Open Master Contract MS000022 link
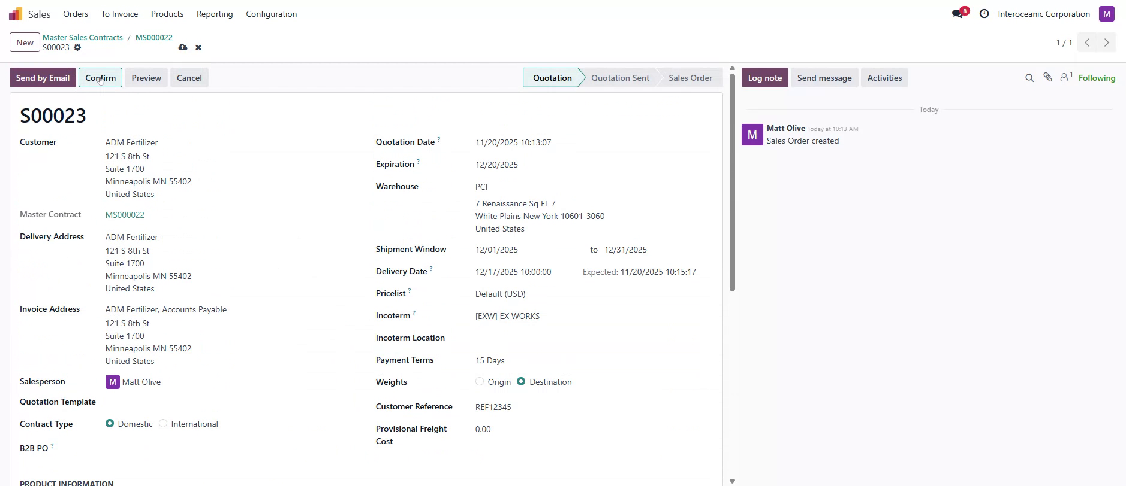Image resolution: width=1126 pixels, height=486 pixels. 125,215
